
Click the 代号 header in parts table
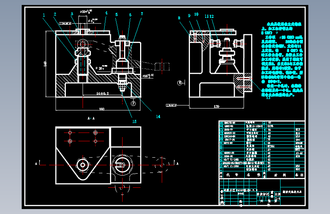tap(232, 175)
